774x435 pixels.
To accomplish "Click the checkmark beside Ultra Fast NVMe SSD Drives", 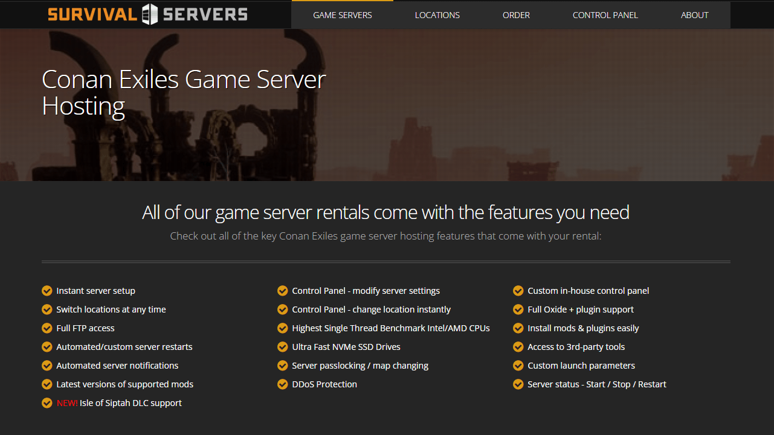I will 282,347.
